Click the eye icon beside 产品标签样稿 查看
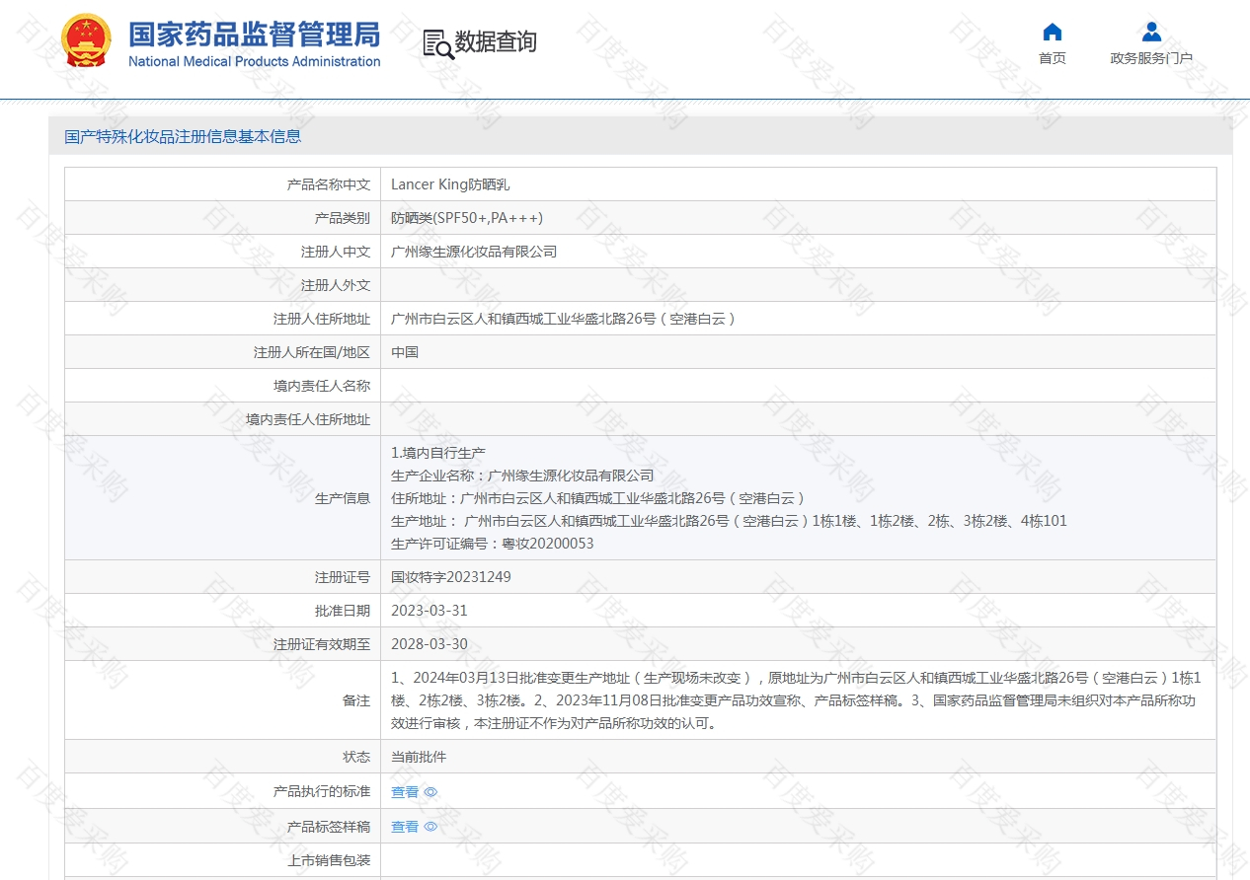This screenshot has height=880, width=1250. [430, 827]
